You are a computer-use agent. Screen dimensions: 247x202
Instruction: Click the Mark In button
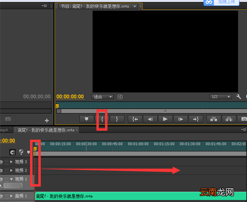click(102, 119)
